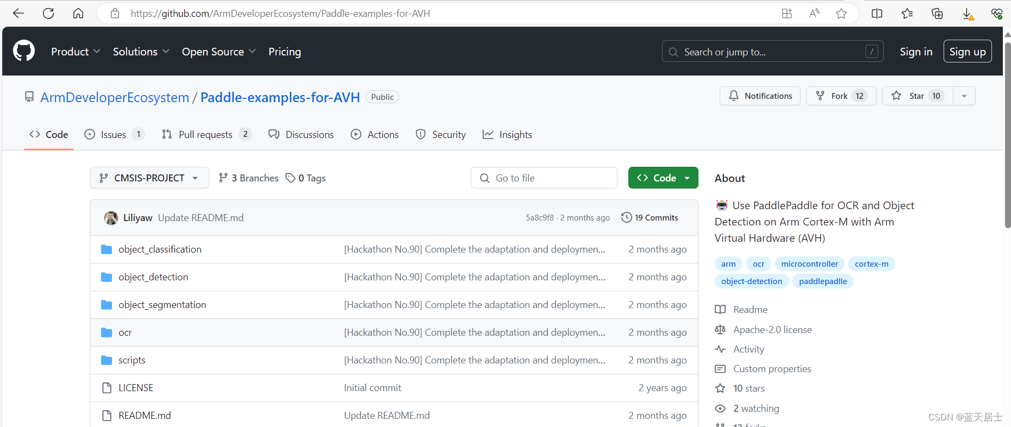Click the Sign in link
1011x427 pixels.
(x=916, y=52)
